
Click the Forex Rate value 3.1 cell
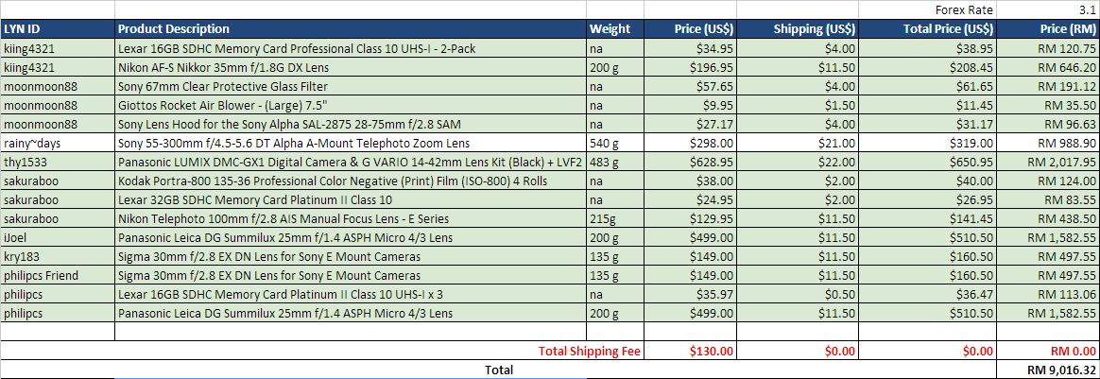pos(1049,9)
